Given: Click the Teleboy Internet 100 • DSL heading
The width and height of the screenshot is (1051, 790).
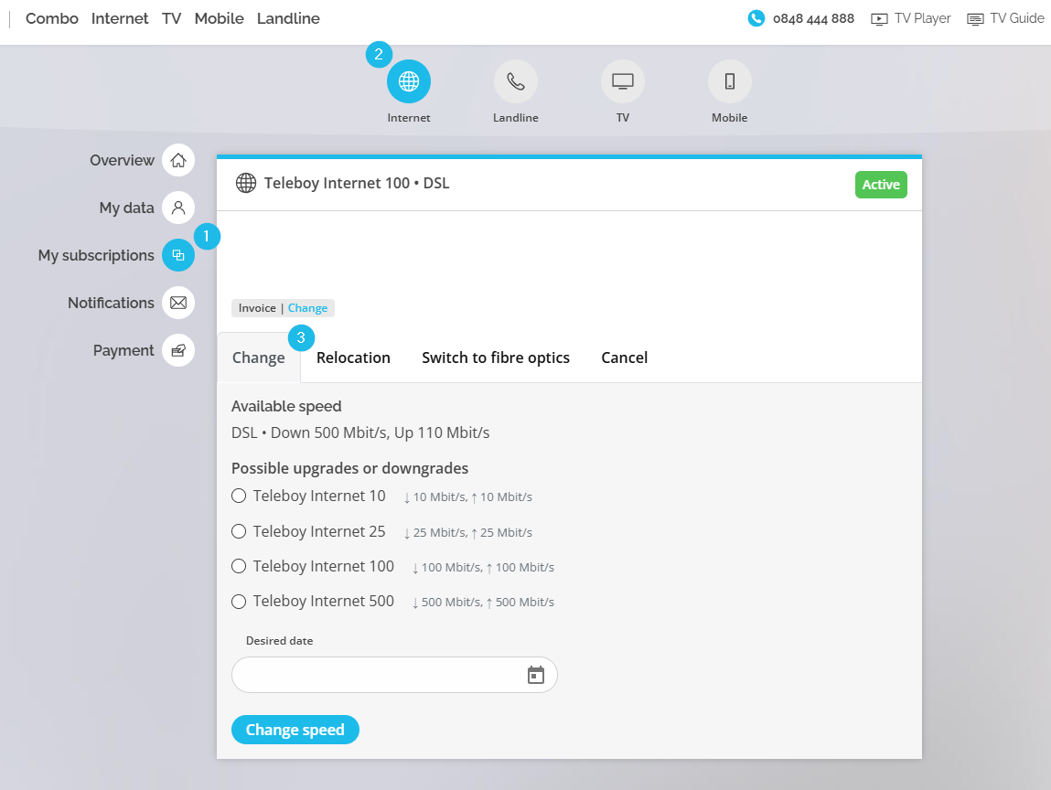Looking at the screenshot, I should 357,183.
